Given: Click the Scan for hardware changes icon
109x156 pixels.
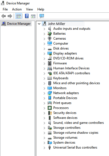Looking at the screenshot, I should coord(42,16).
